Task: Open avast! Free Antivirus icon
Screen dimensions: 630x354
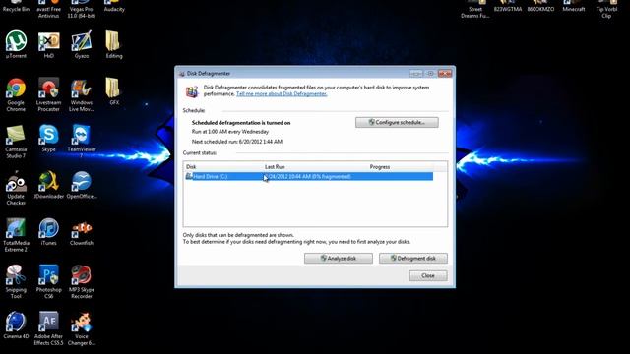Action: pyautogui.click(x=48, y=9)
